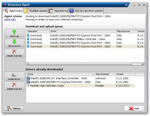Click the Unknown manufacturer cell
Screen dimensions: 150x116
pyautogui.click(x=101, y=78)
